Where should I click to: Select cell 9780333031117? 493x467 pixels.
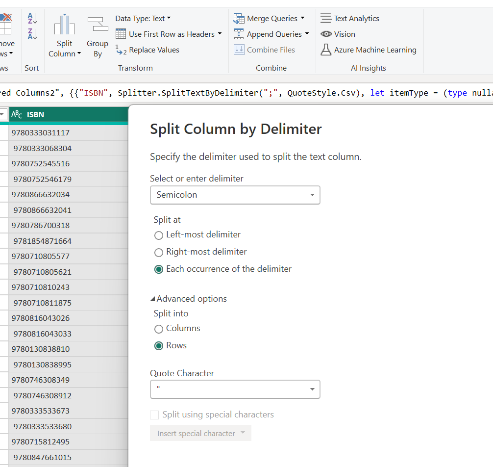69,133
